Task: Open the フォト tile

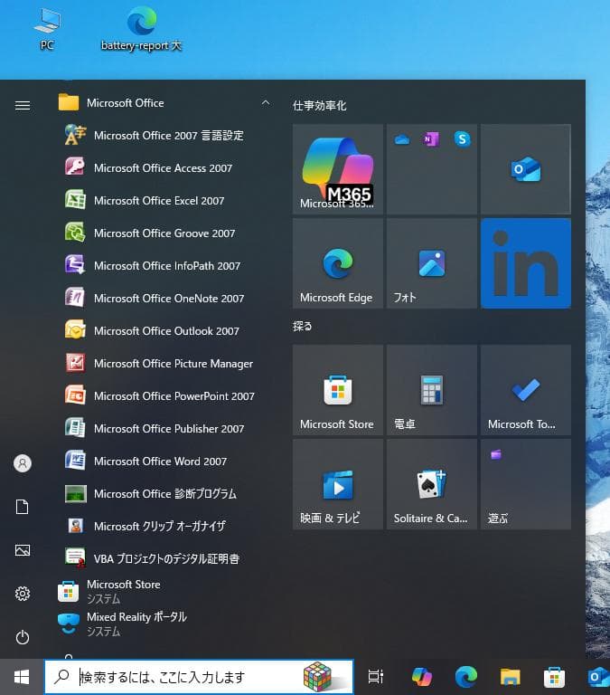Action: click(432, 263)
